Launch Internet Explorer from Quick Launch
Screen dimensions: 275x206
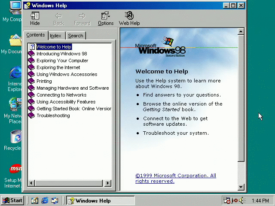[45, 200]
